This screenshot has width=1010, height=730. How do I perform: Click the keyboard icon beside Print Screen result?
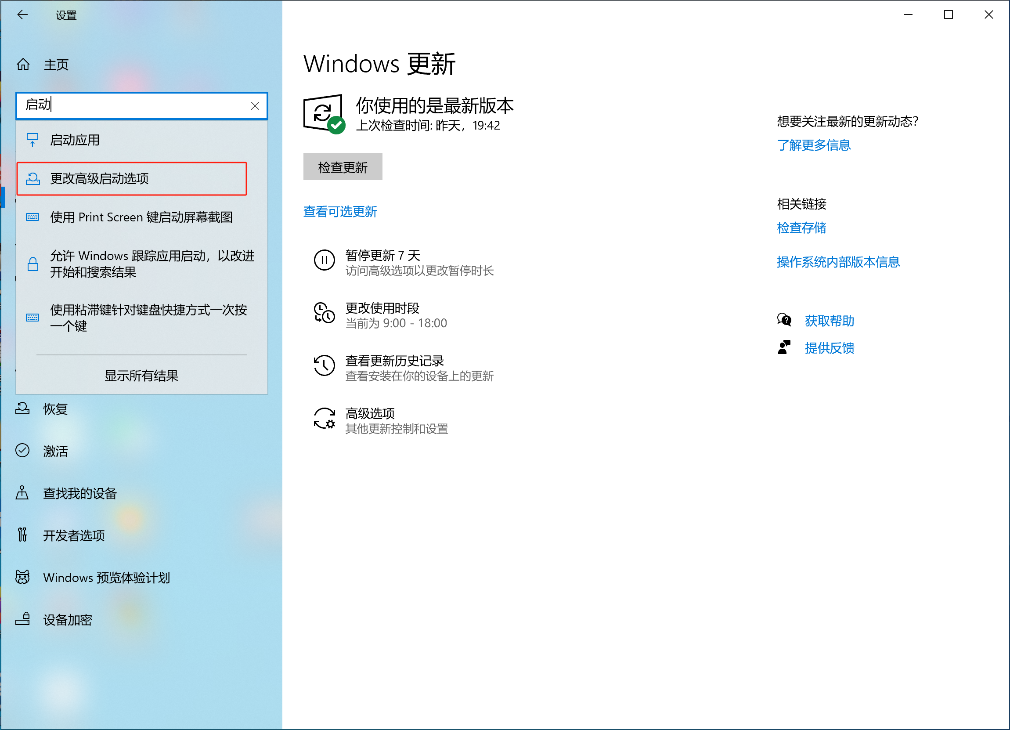[32, 217]
